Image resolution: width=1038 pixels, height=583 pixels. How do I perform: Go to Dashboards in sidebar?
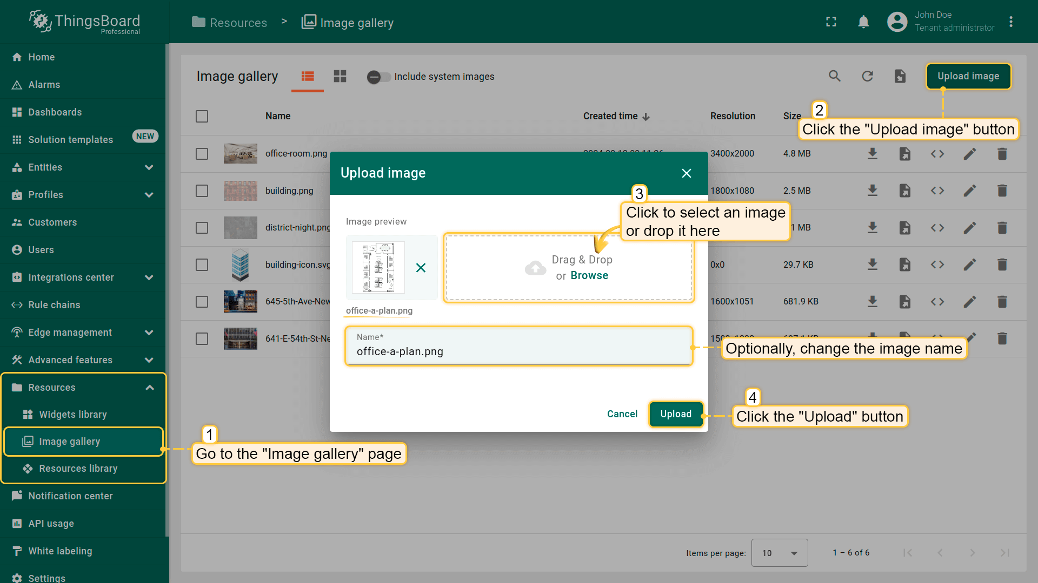[x=55, y=112]
